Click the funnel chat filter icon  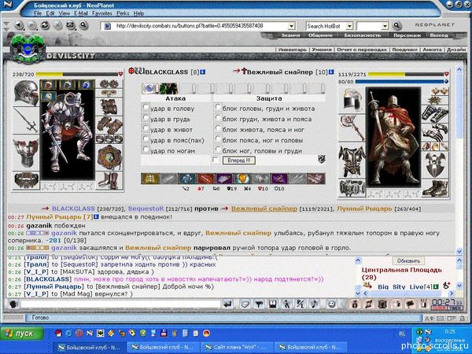click(259, 304)
